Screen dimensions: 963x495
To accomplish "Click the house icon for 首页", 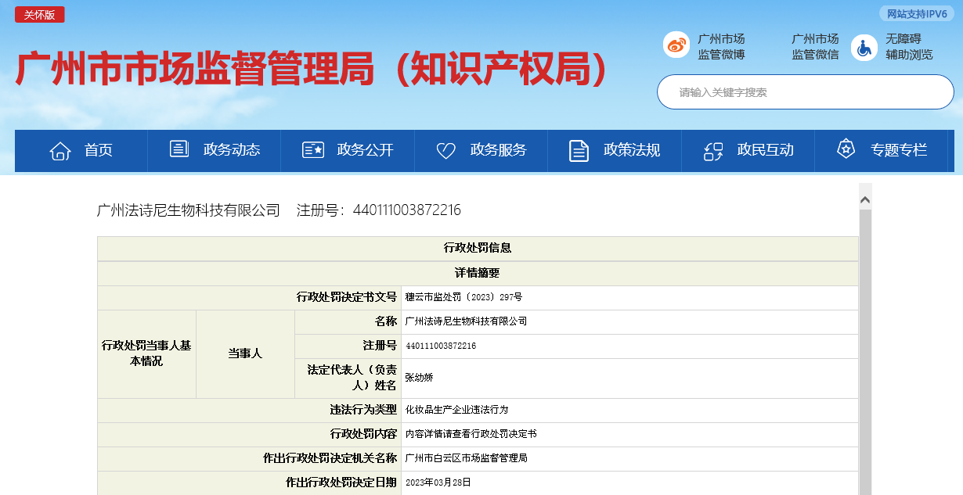I will (60, 150).
